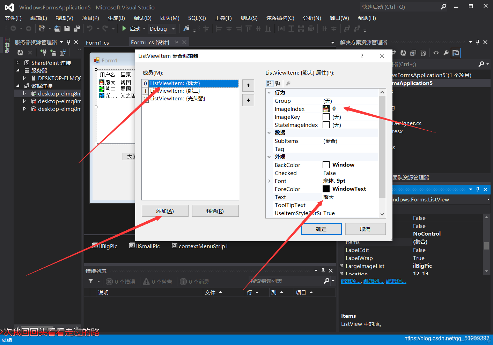Image resolution: width=493 pixels, height=345 pixels.
Task: Expand the Font property row
Action: 269,181
